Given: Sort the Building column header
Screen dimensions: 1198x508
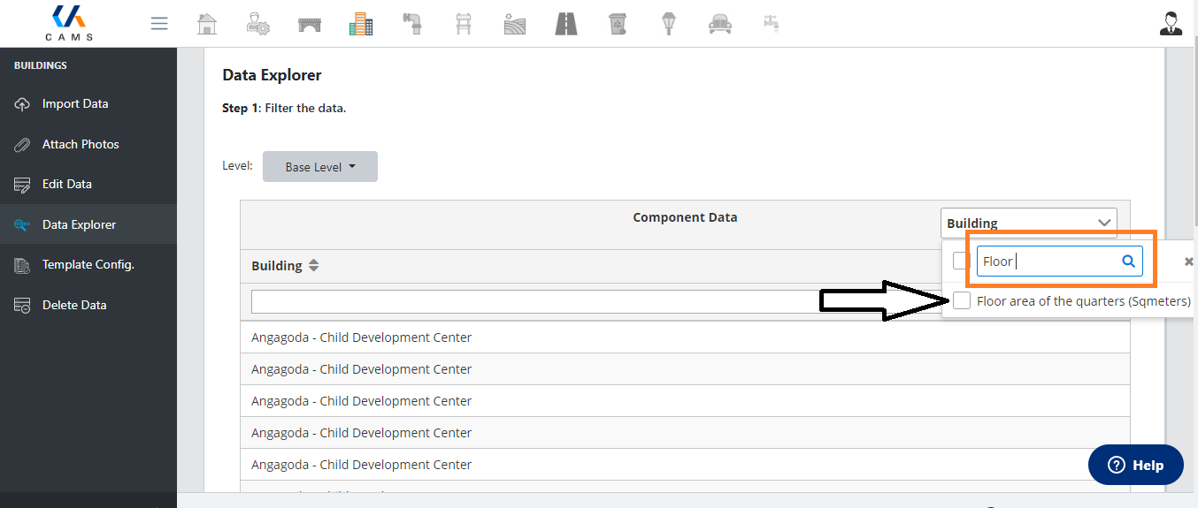Looking at the screenshot, I should tap(313, 266).
